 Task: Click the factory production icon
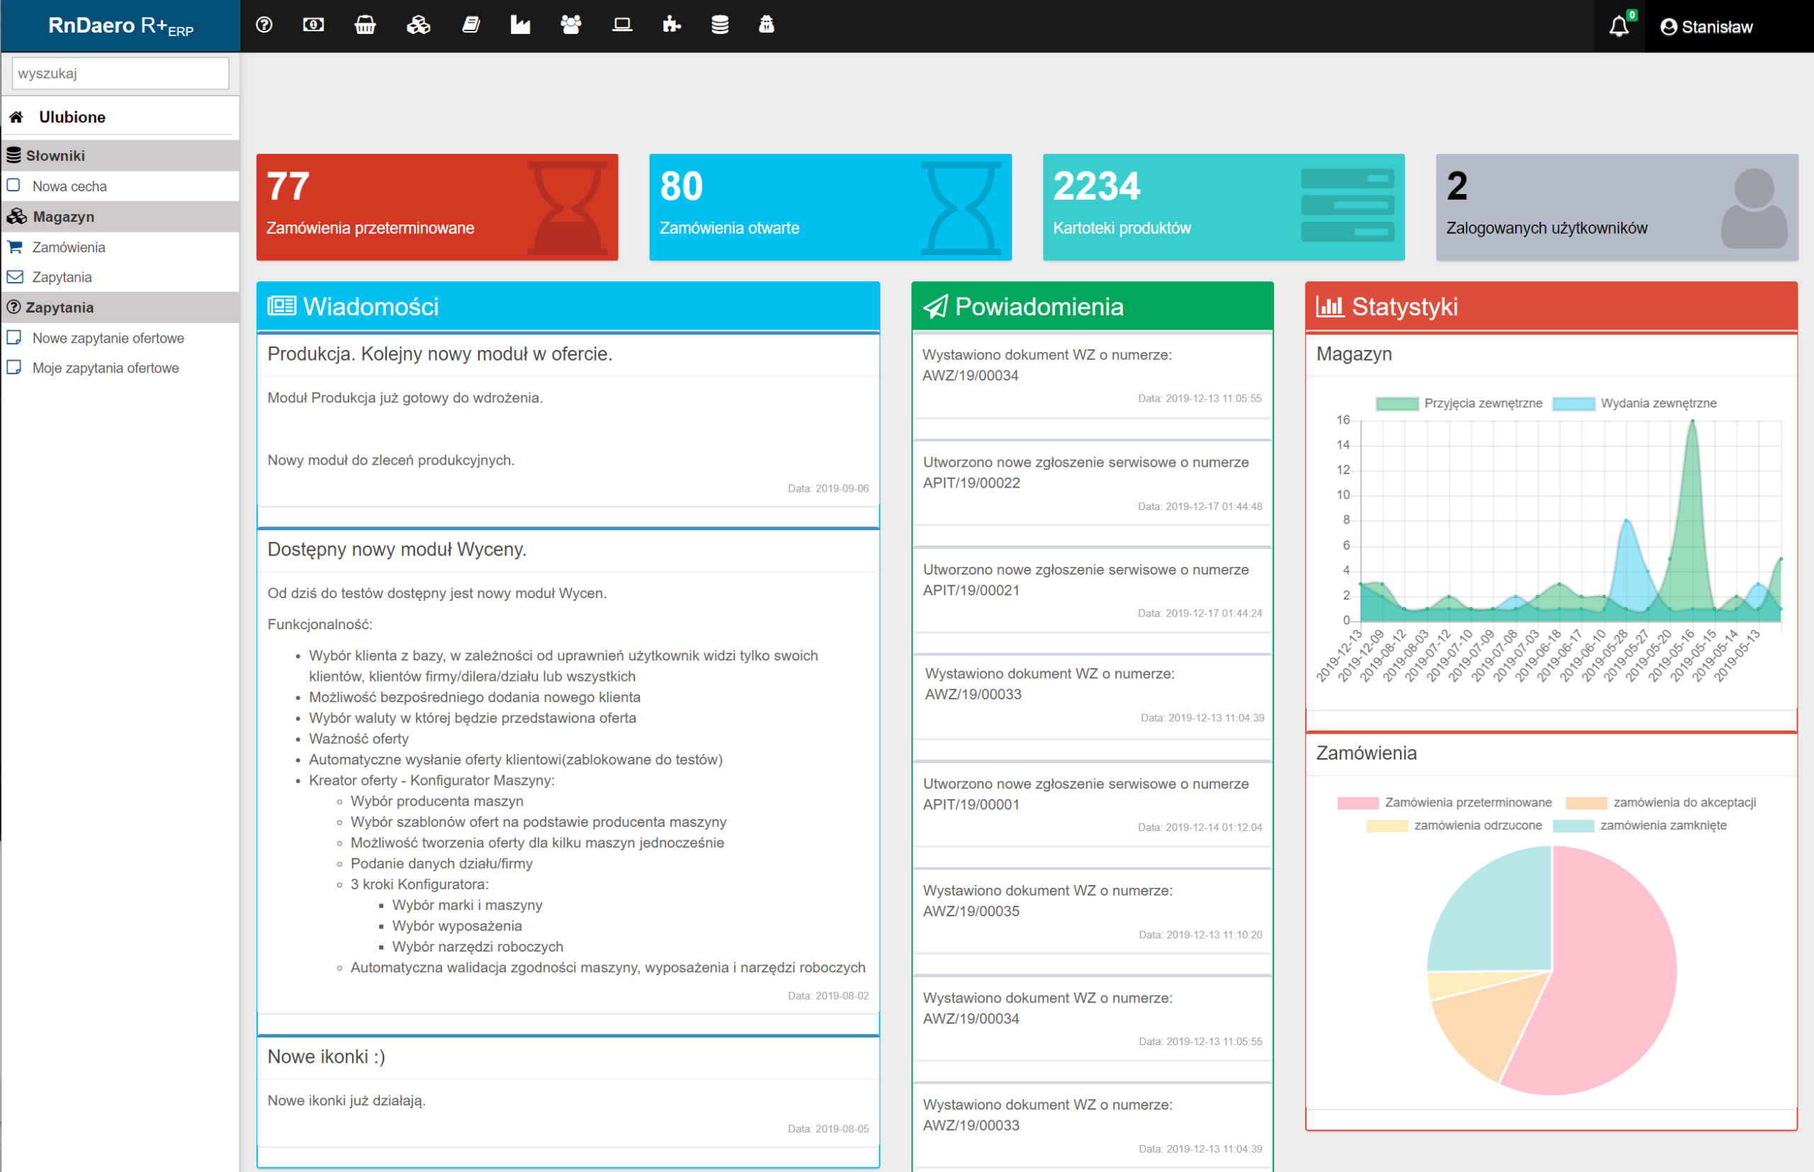pos(520,25)
